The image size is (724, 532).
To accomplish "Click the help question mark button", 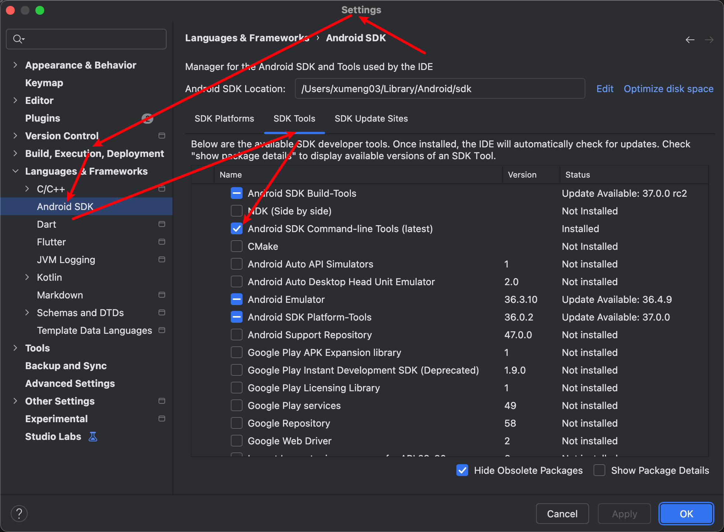I will pos(19,514).
